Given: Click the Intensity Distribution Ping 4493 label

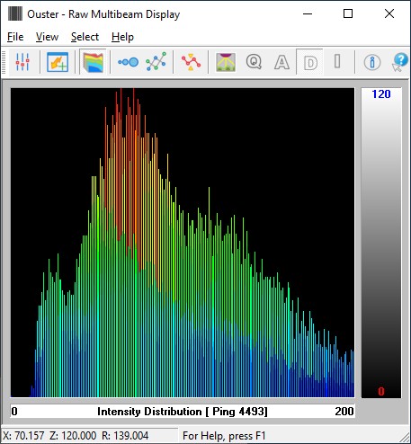Looking at the screenshot, I should tap(182, 412).
